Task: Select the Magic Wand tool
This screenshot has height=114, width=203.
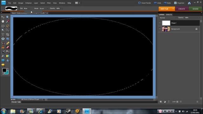Action: 3,30
